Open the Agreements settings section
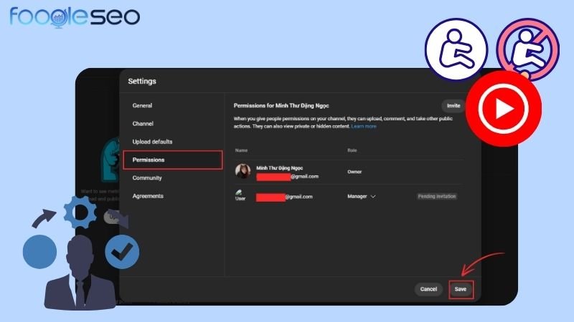 [x=148, y=196]
